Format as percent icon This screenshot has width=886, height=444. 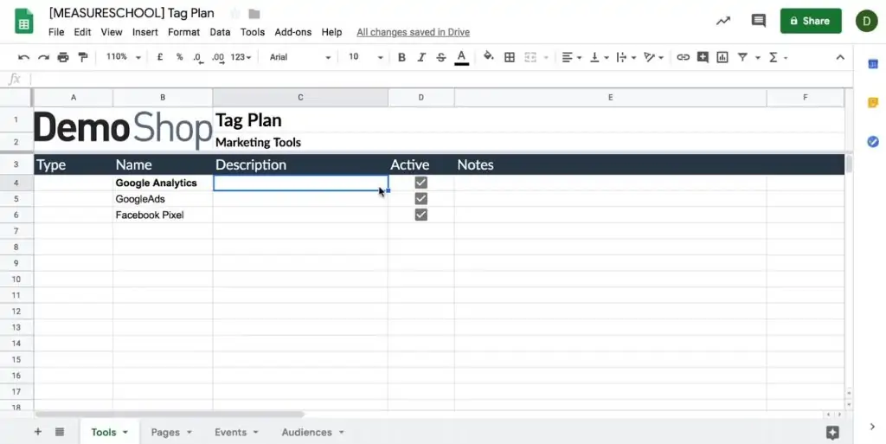point(179,57)
